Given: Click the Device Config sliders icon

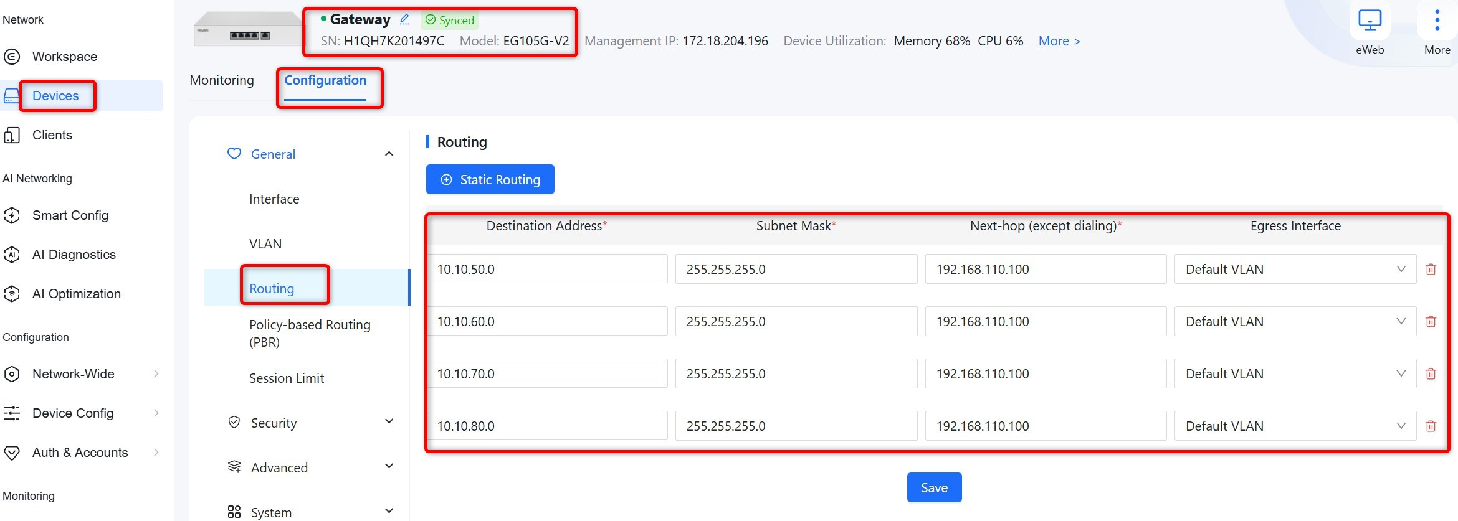Looking at the screenshot, I should 12,413.
